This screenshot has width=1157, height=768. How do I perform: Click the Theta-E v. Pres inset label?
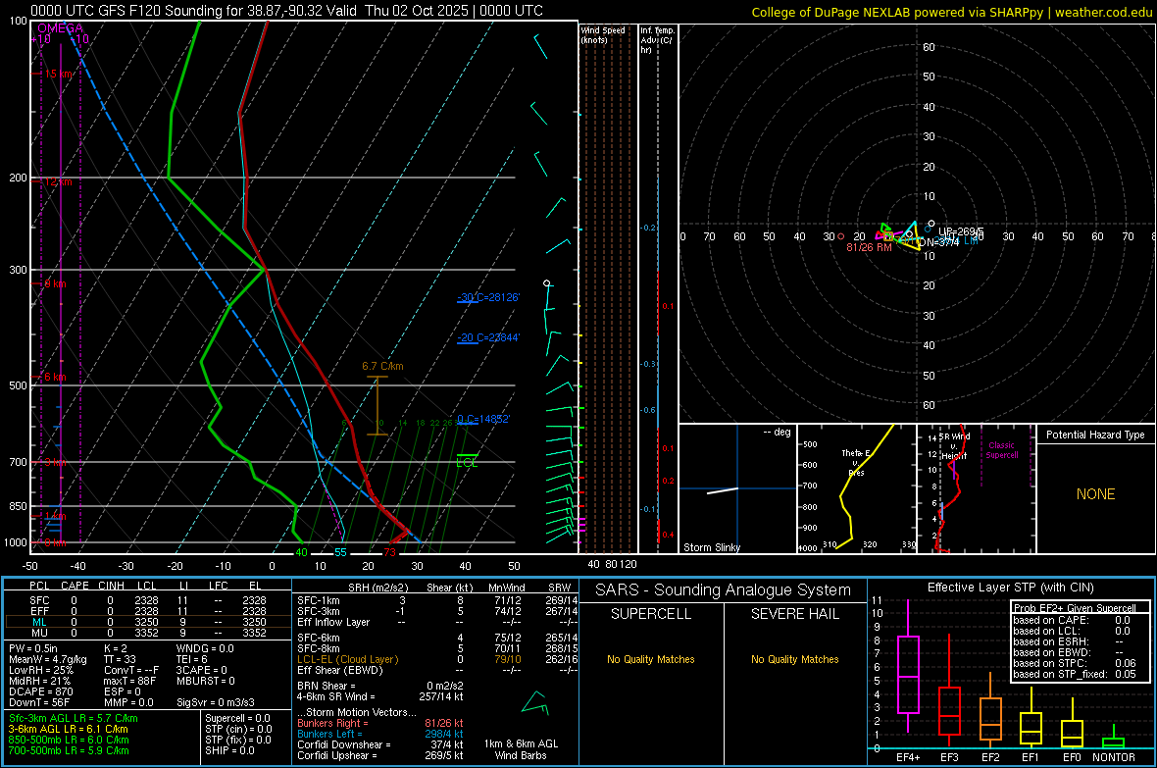tap(856, 462)
